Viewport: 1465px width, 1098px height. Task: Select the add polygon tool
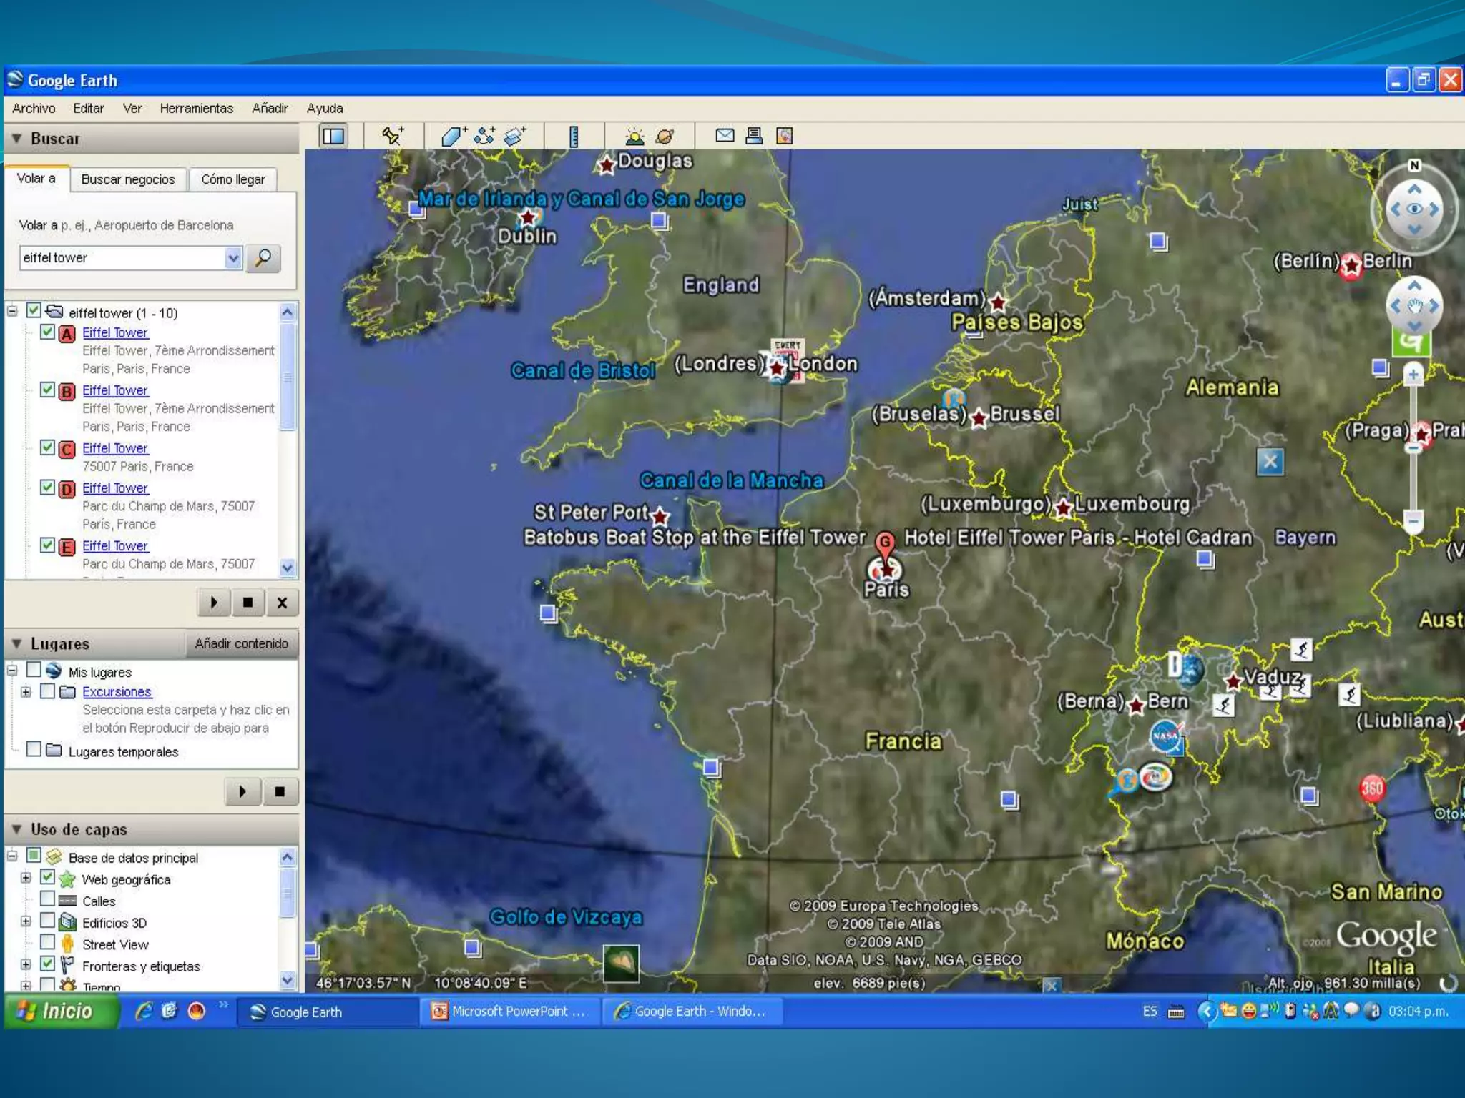pyautogui.click(x=453, y=136)
